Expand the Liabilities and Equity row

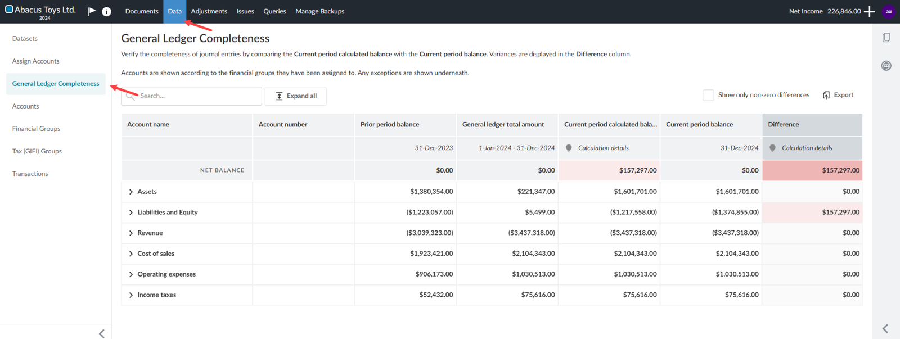(x=131, y=213)
